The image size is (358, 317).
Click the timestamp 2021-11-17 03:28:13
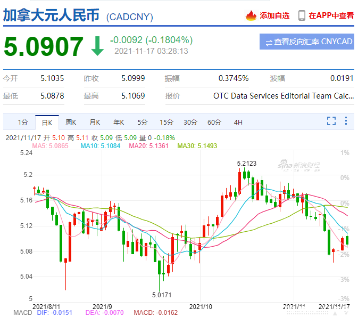151,51
